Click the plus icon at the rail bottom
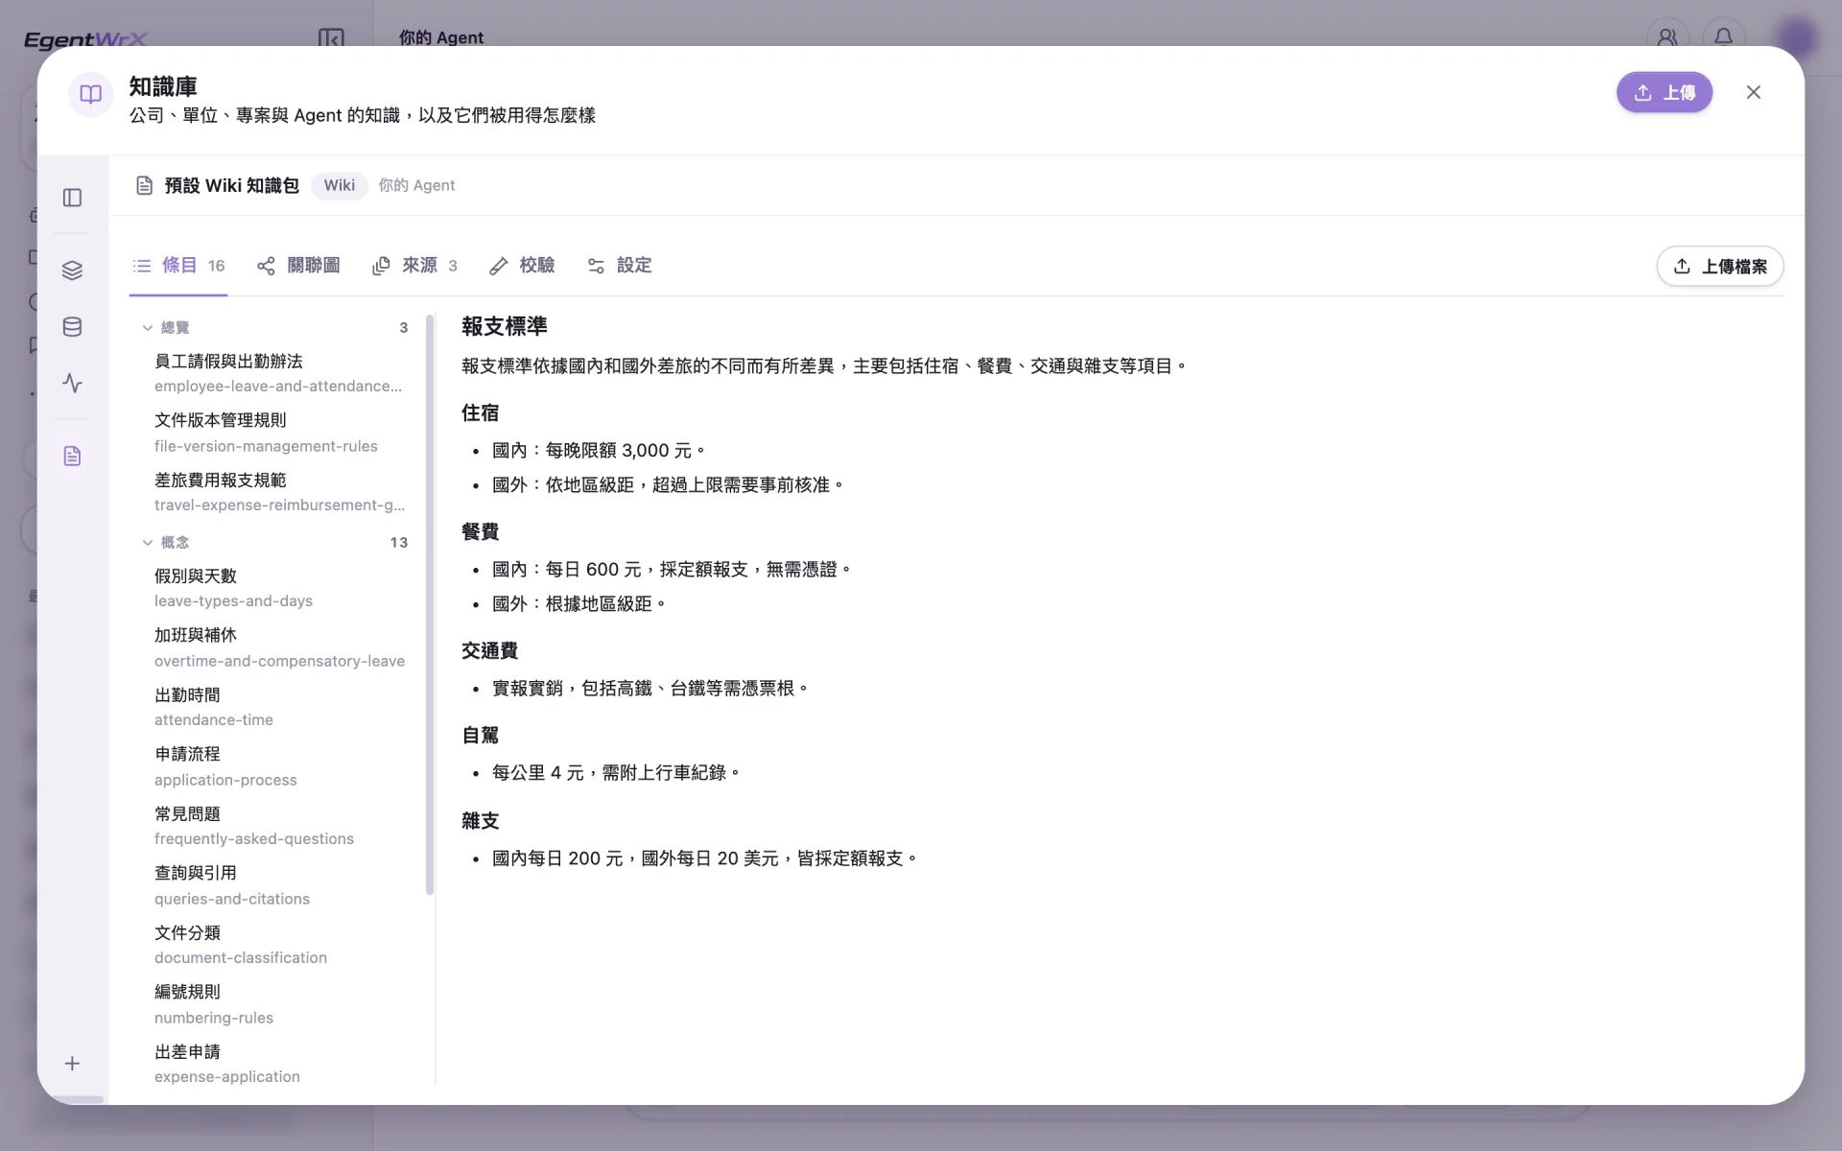Image resolution: width=1842 pixels, height=1151 pixels. pos(72,1063)
